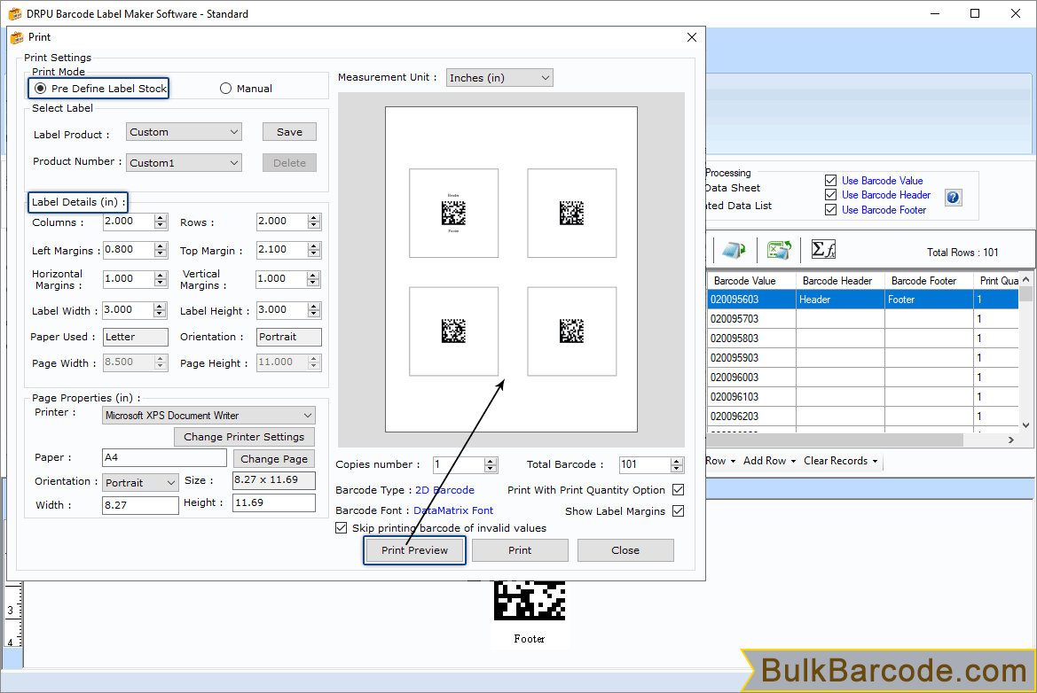Image resolution: width=1037 pixels, height=693 pixels.
Task: Click the Label Height stepper arrows
Action: 314,310
